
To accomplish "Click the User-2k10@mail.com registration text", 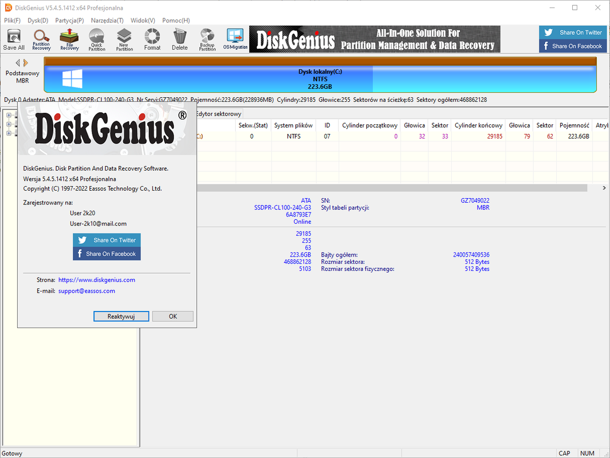I will (x=98, y=224).
